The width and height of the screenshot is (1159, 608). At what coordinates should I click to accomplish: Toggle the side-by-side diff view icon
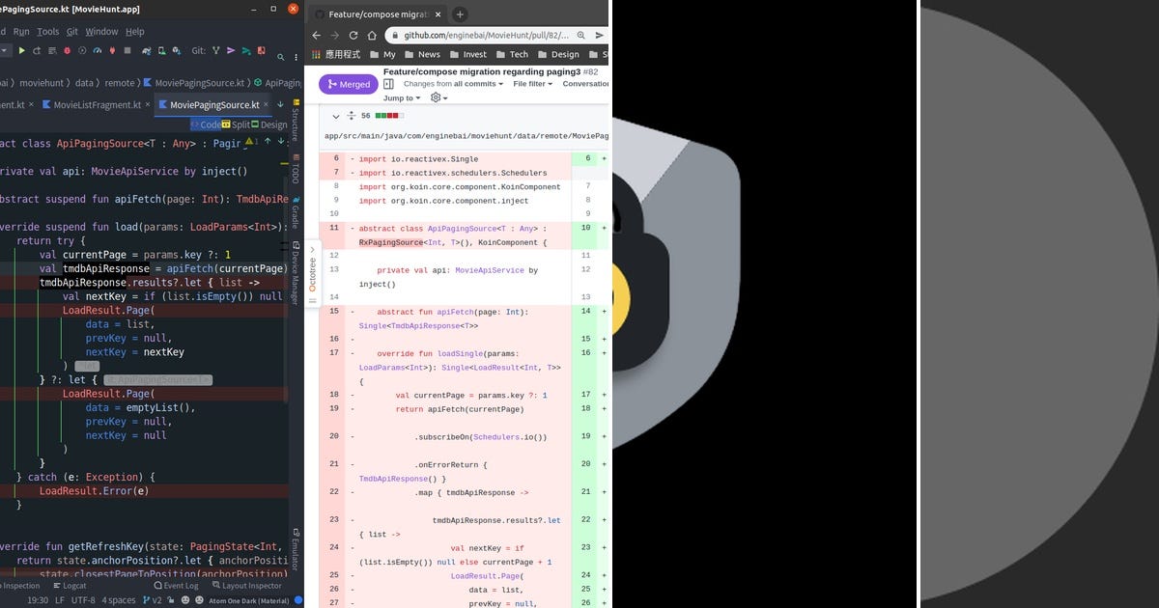(389, 84)
